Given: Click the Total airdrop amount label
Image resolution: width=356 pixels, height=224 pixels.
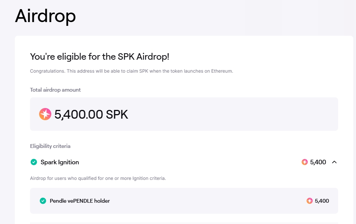Looking at the screenshot, I should pos(55,90).
